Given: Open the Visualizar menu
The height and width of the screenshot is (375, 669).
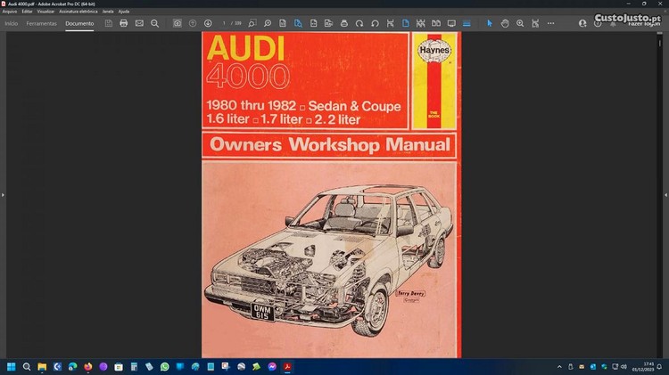Looking at the screenshot, I should [x=45, y=11].
